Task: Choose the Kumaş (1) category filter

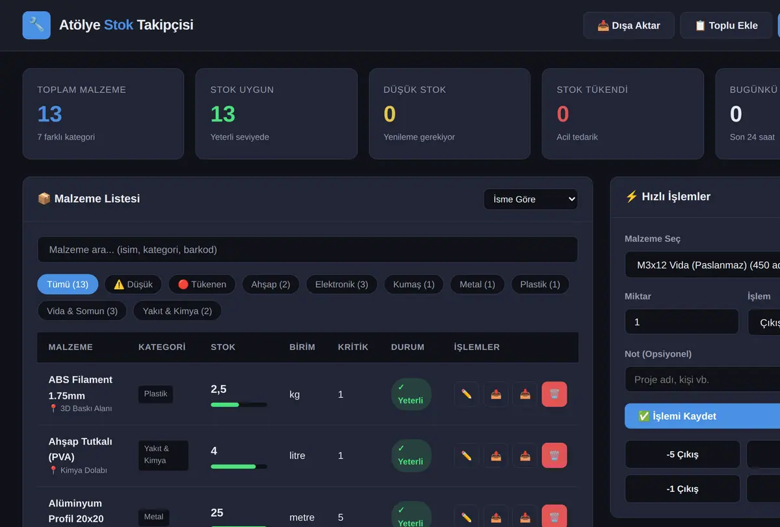Action: (x=413, y=284)
